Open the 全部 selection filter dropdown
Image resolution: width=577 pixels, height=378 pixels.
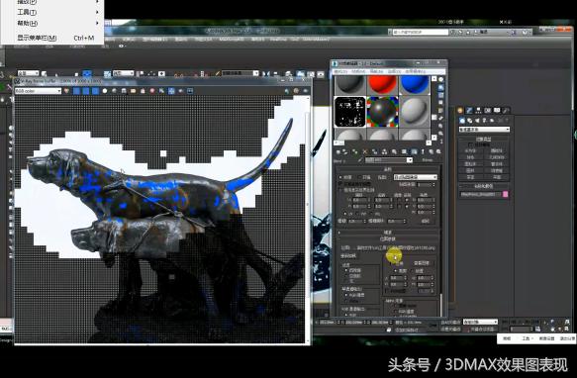[x=29, y=73]
